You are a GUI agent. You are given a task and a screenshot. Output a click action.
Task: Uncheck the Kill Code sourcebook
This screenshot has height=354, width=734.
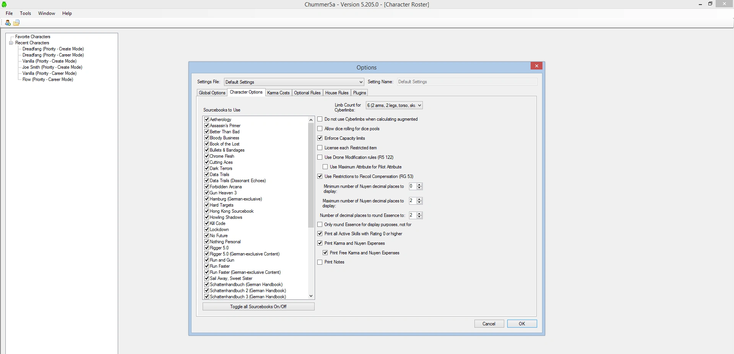pyautogui.click(x=206, y=223)
